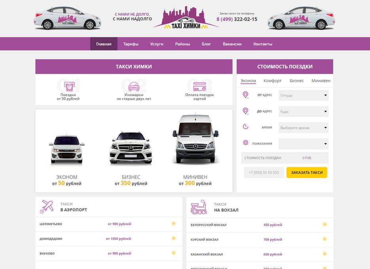Click the ШЕРЕМЕТЬЕВО row text

click(51, 224)
